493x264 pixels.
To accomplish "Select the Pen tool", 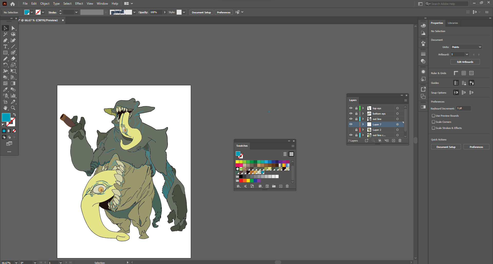I will 5,40.
